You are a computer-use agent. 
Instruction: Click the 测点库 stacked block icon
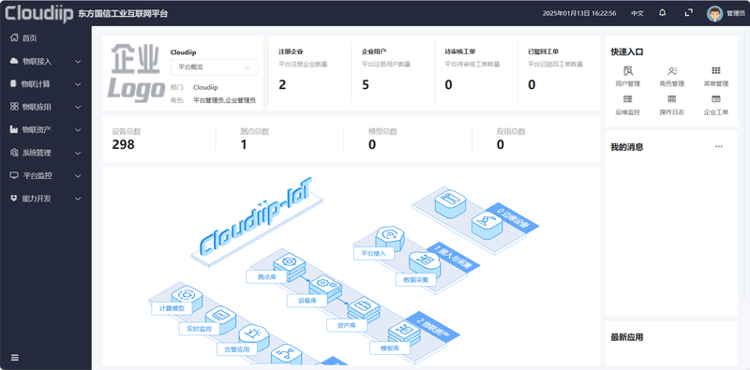coord(289,267)
